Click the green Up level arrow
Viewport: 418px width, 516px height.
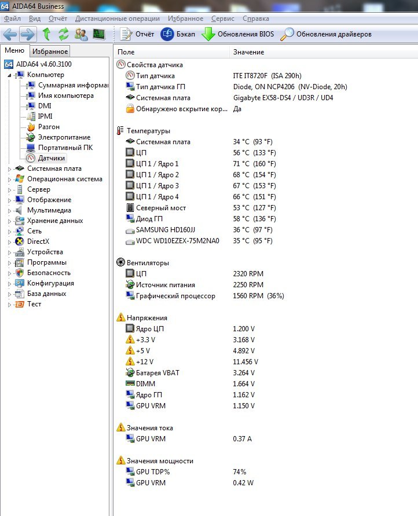pyautogui.click(x=47, y=34)
